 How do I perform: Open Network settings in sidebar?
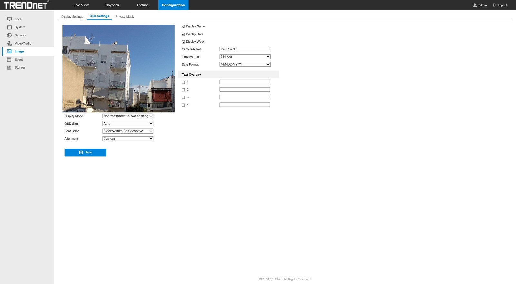point(20,35)
